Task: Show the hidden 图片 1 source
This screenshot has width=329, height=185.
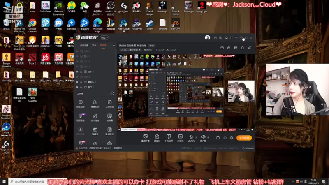Action: (77, 56)
